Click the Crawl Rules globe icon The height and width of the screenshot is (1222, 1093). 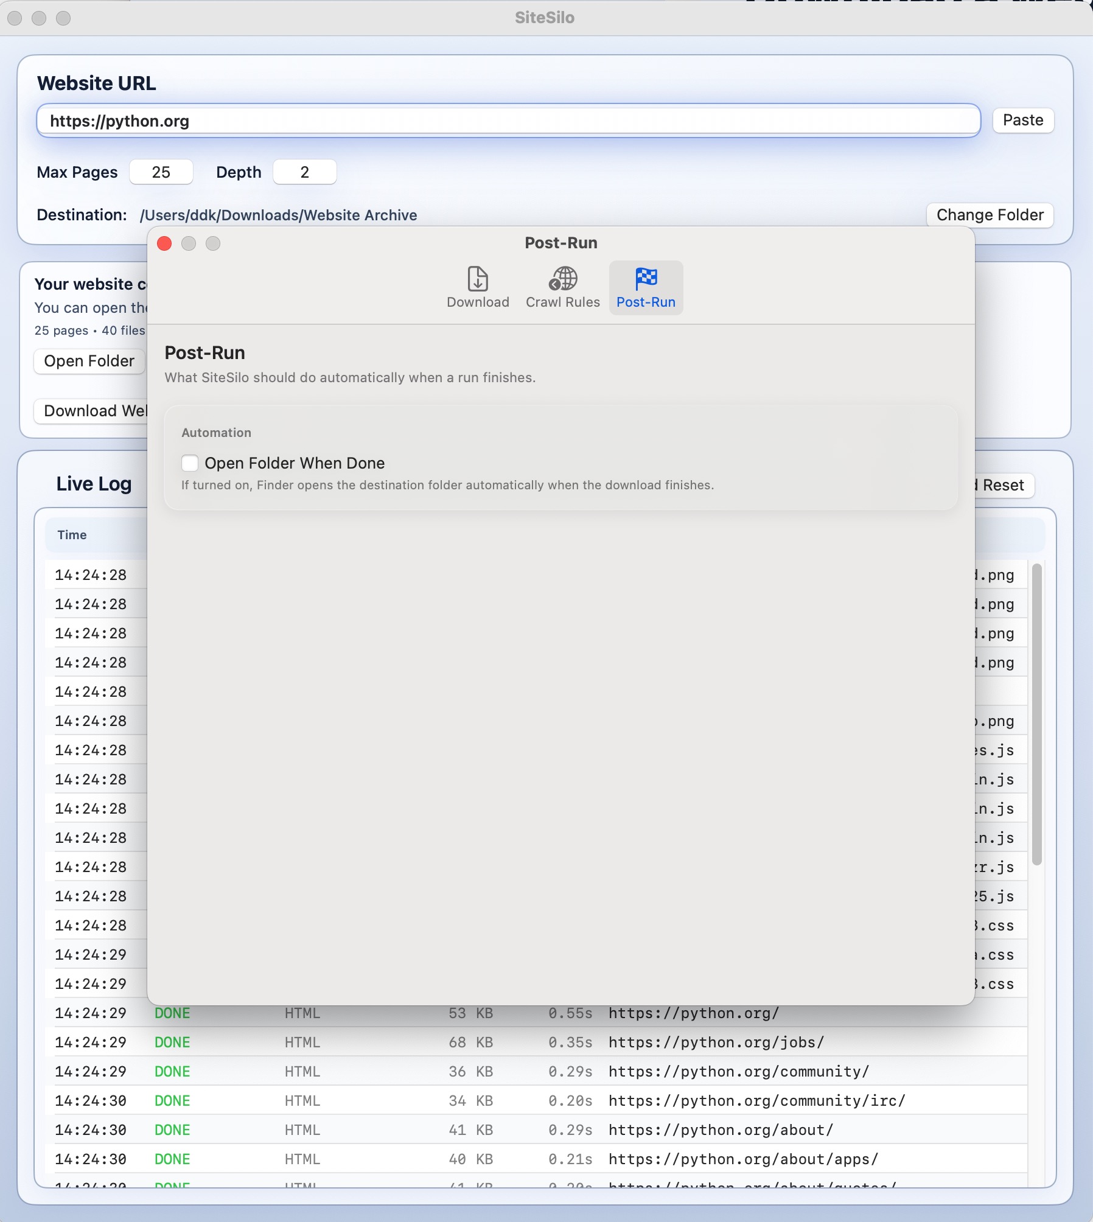pos(563,279)
